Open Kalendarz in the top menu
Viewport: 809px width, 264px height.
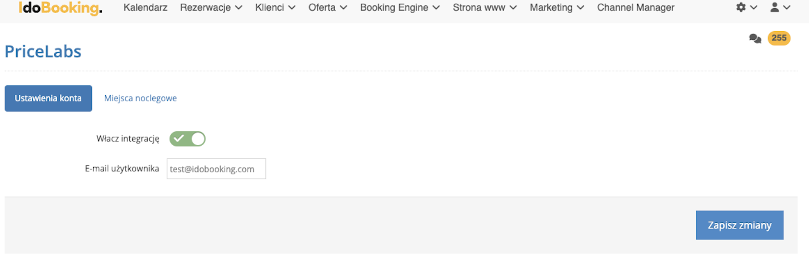146,8
